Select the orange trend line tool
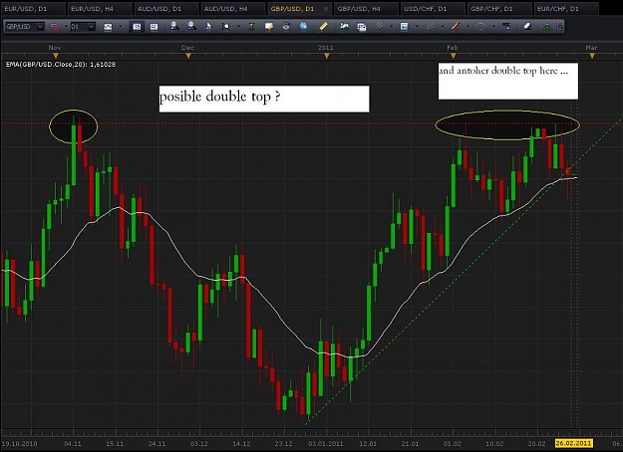 coord(456,27)
